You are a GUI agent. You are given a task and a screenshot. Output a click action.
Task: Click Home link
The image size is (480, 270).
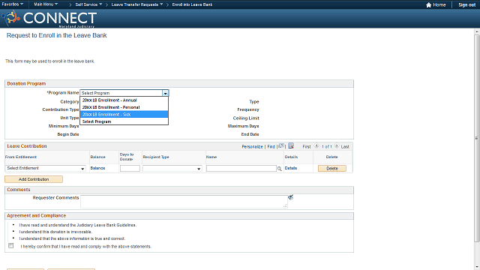coord(439,5)
